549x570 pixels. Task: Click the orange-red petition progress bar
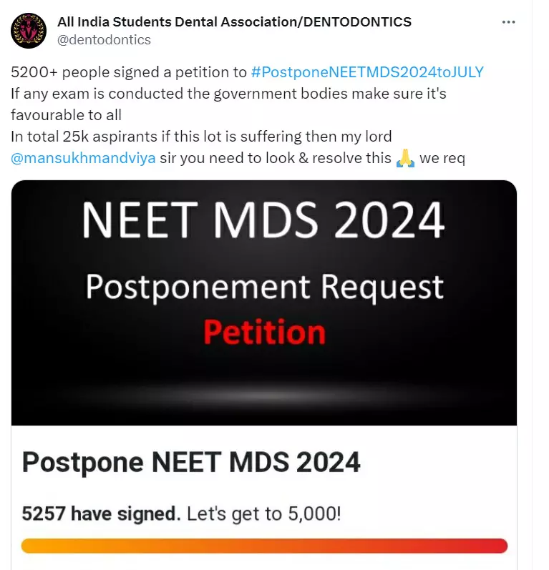click(x=264, y=546)
